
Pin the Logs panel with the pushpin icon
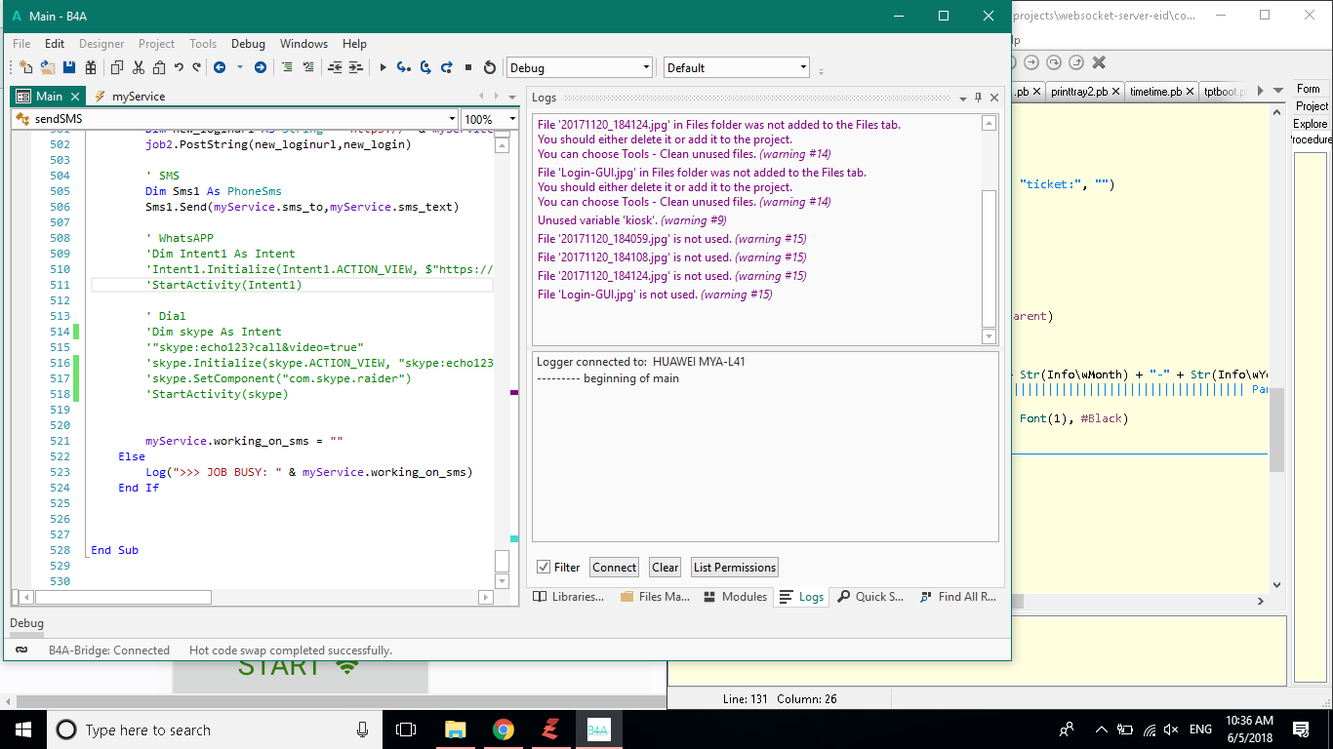(978, 98)
